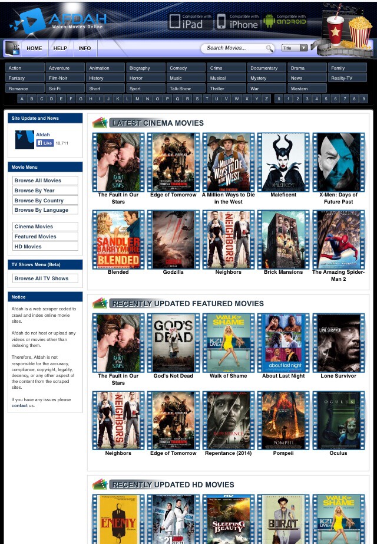Open the HOME menu item

pyautogui.click(x=34, y=48)
